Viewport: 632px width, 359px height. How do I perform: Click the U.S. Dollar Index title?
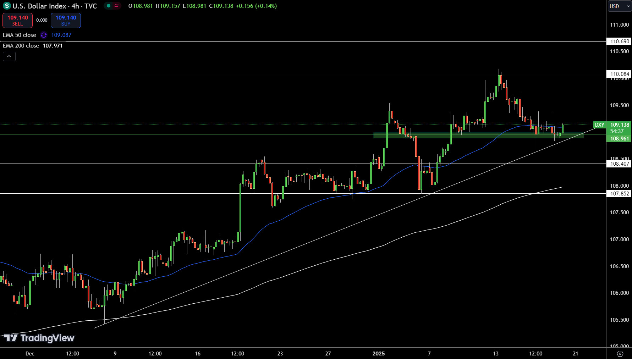coord(39,6)
